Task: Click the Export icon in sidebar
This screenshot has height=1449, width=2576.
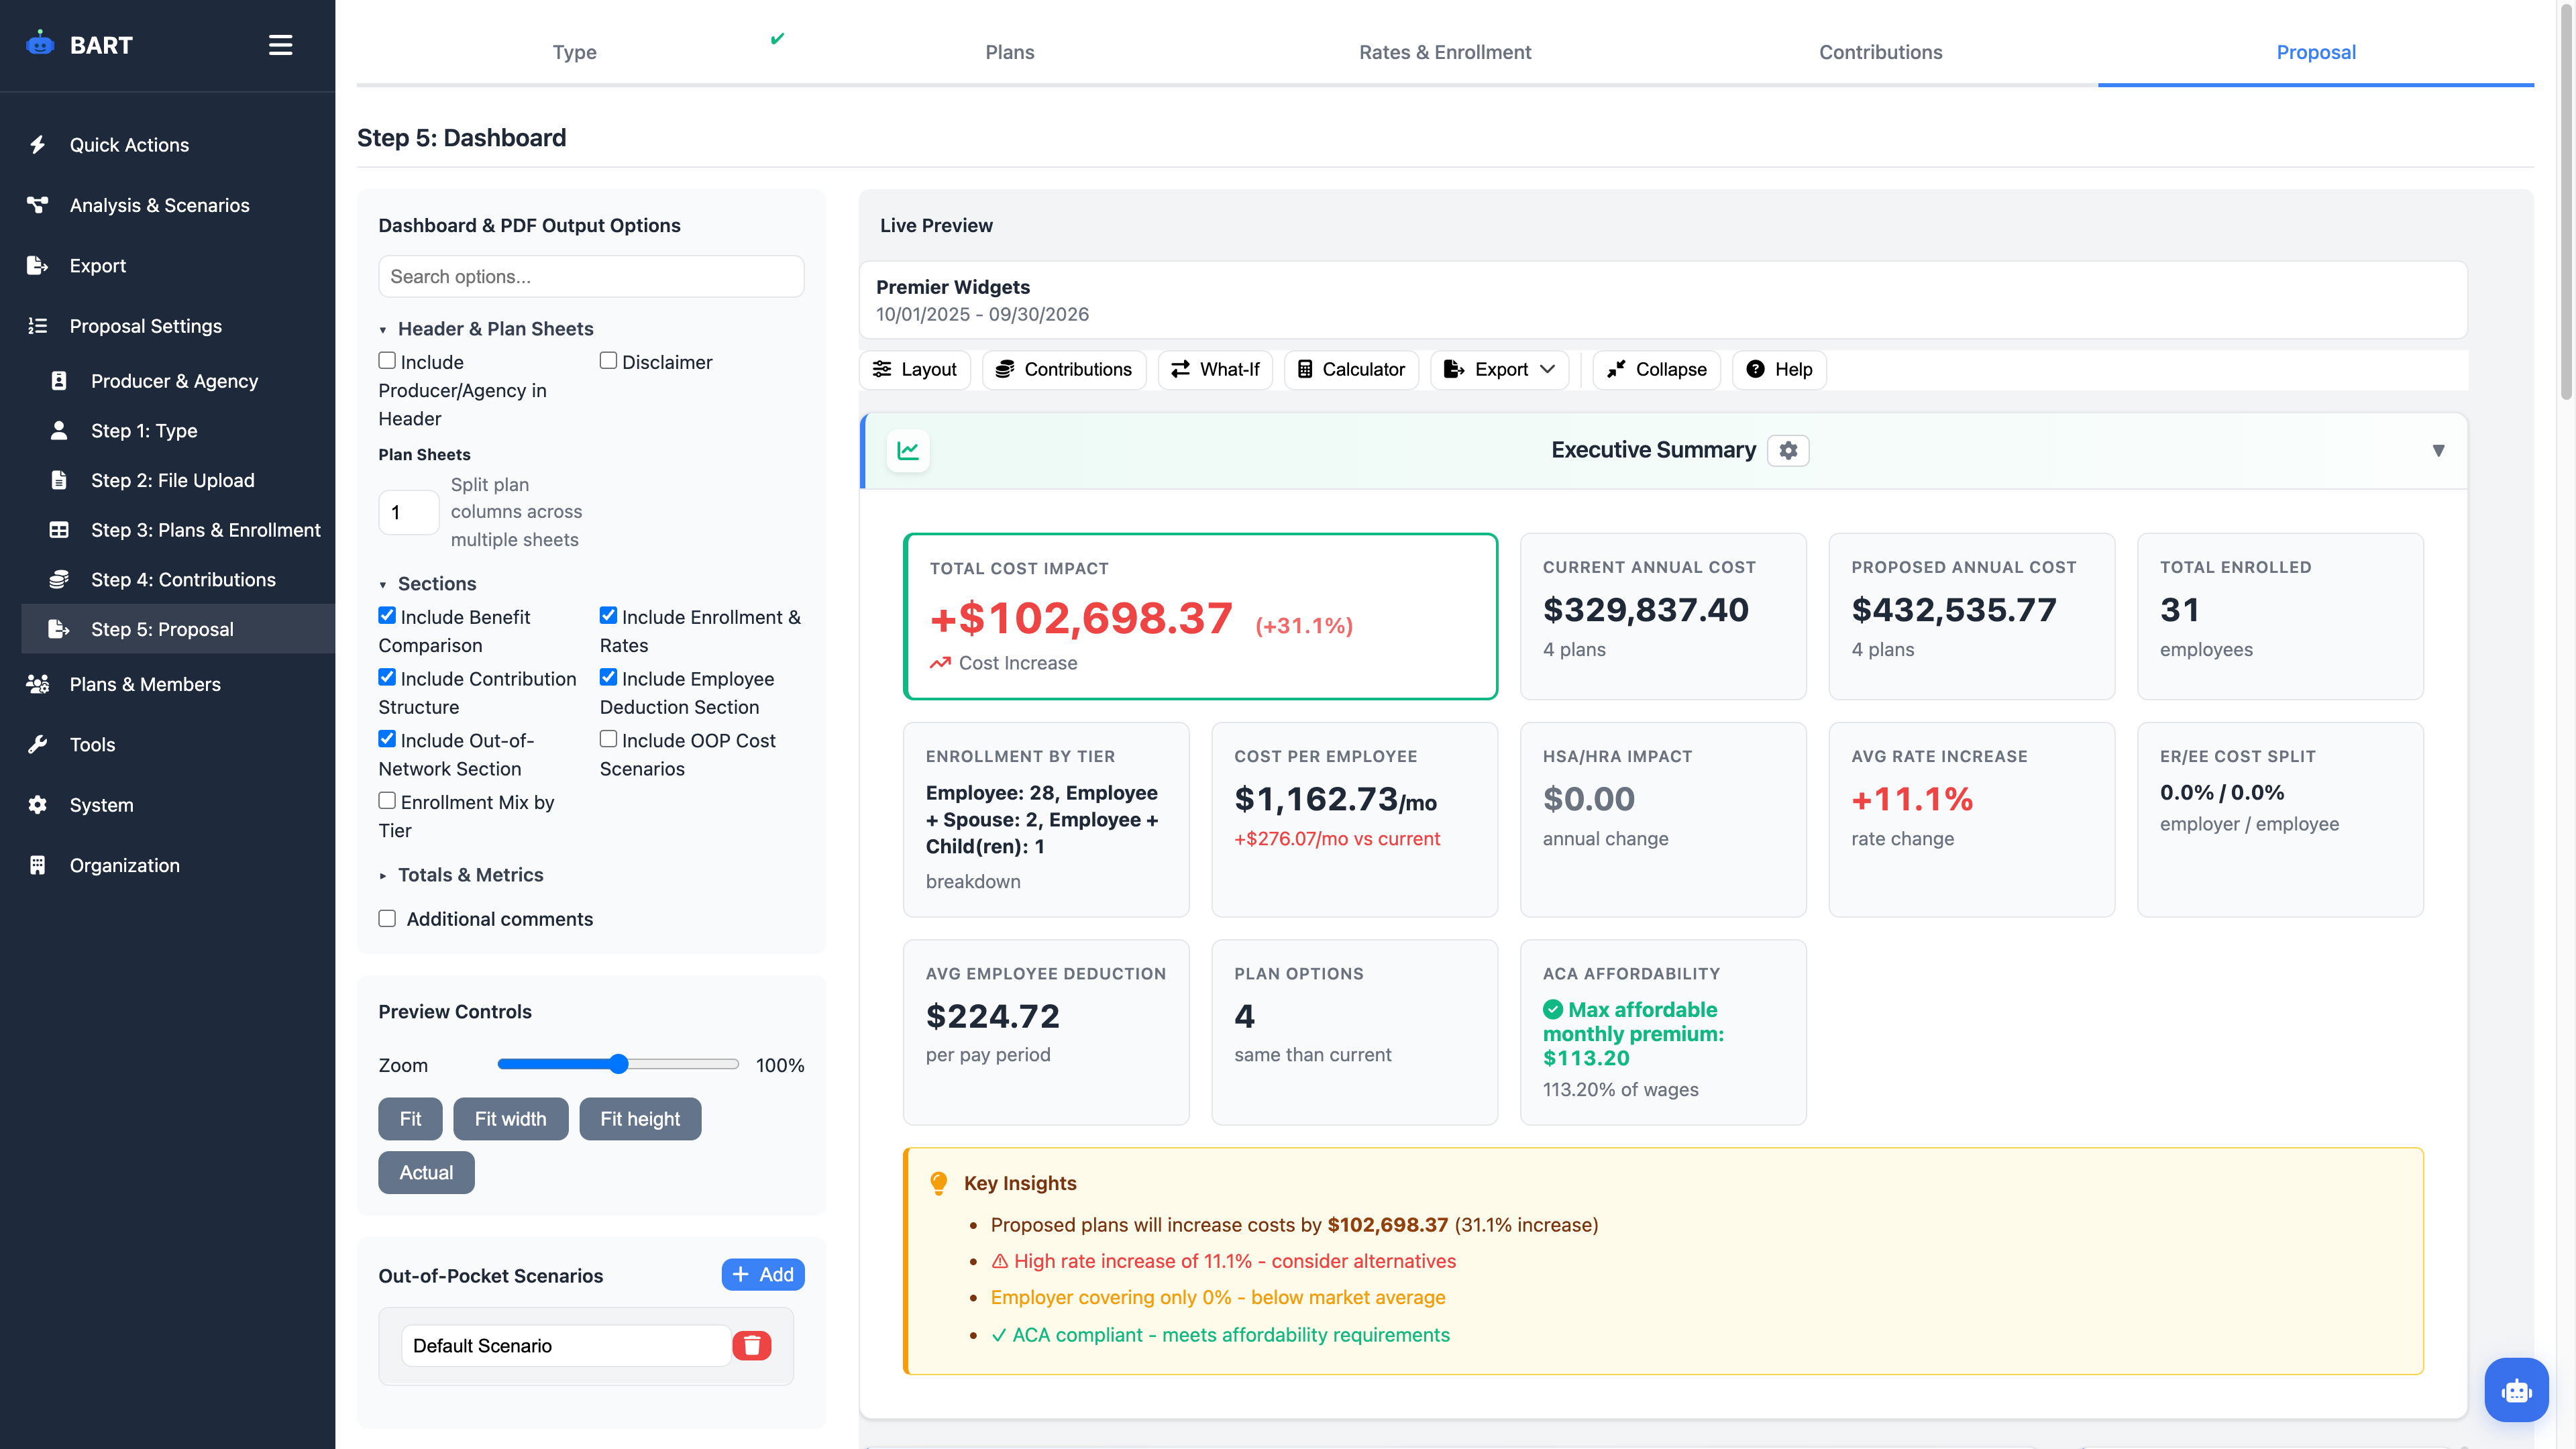Action: [38, 265]
